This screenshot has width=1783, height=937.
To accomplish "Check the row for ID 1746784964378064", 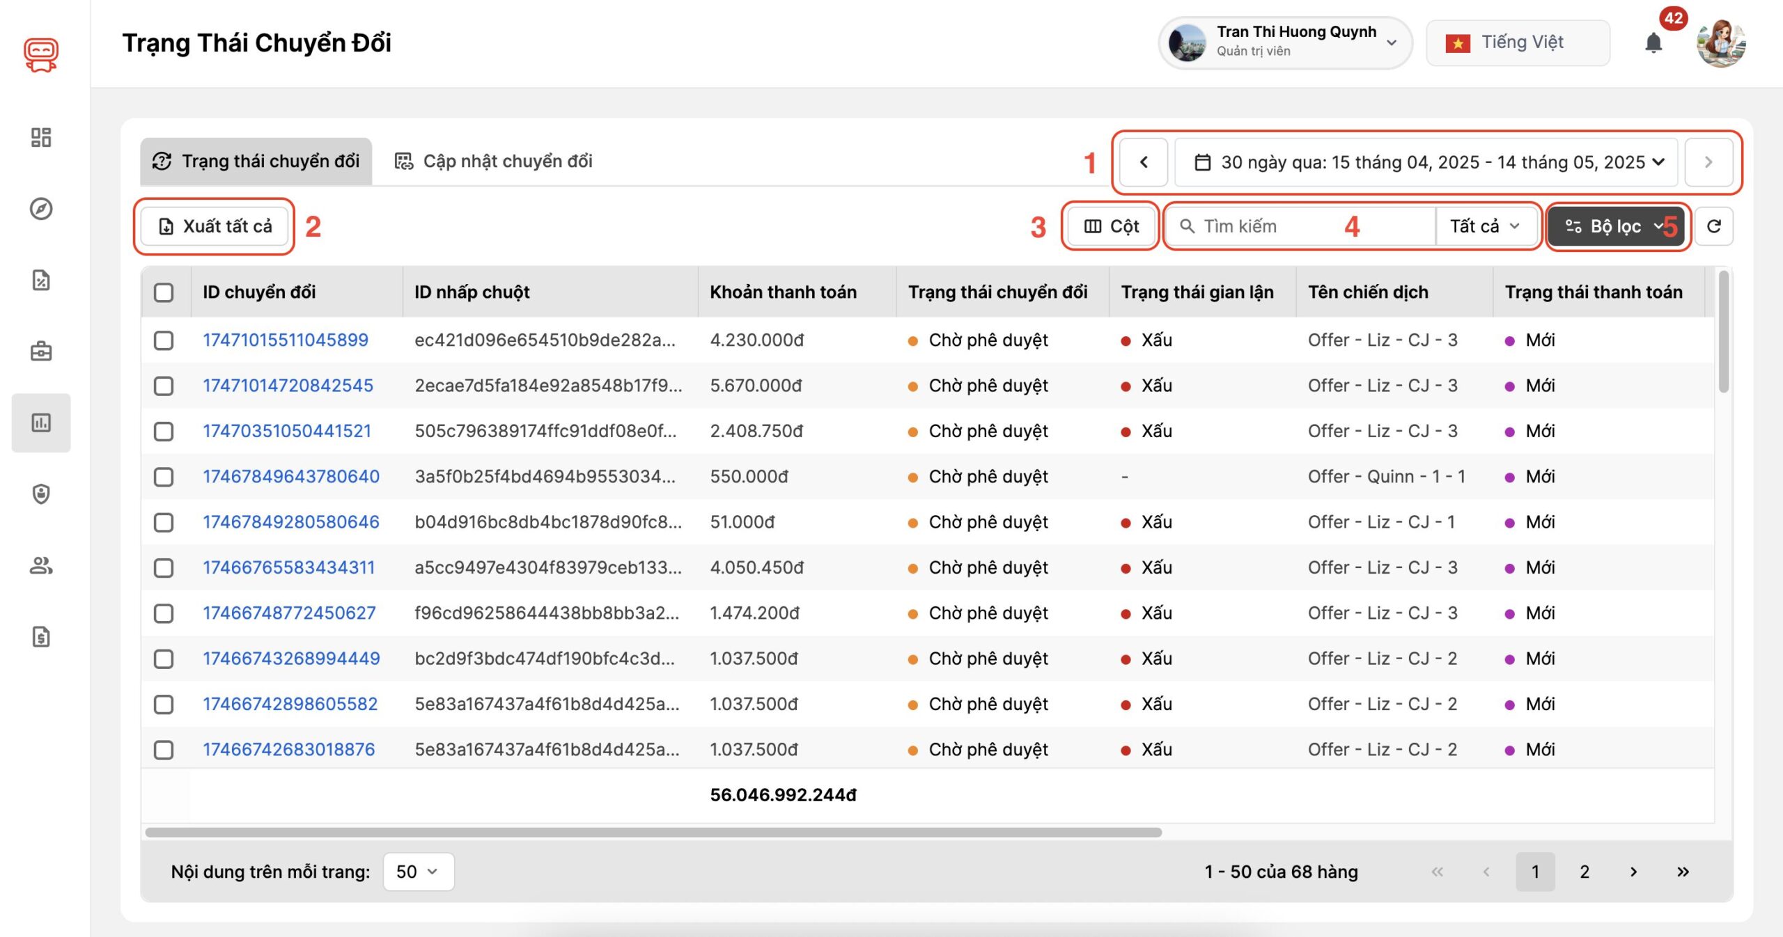I will point(164,477).
